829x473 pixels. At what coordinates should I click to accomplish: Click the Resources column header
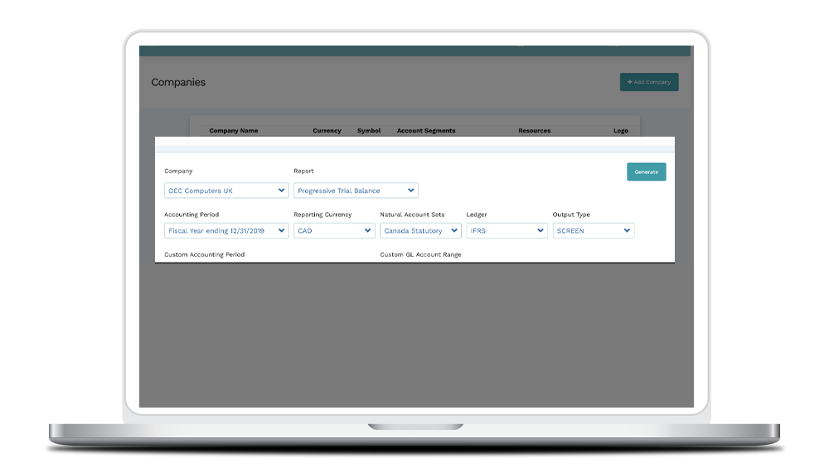[x=534, y=131]
